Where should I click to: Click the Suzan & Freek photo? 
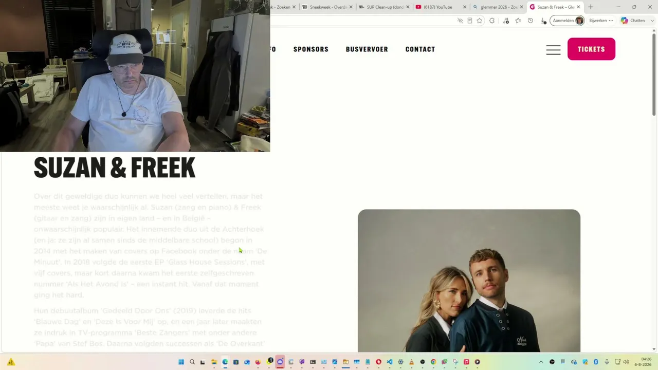click(x=469, y=281)
